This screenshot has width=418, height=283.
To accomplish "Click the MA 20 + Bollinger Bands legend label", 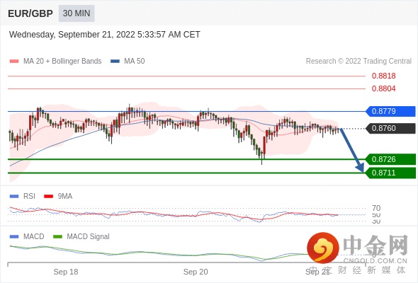I will coord(62,62).
